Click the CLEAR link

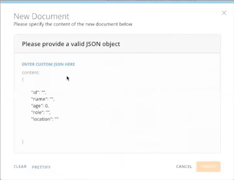(20, 166)
